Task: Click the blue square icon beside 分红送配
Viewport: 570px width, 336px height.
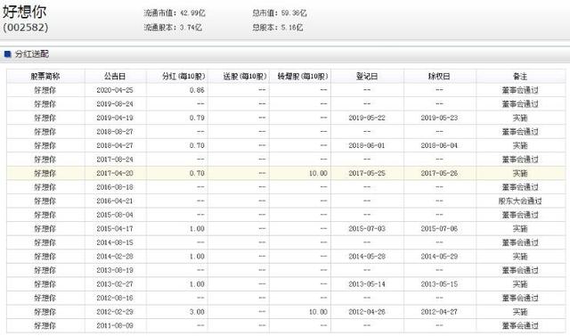Action: [8, 54]
